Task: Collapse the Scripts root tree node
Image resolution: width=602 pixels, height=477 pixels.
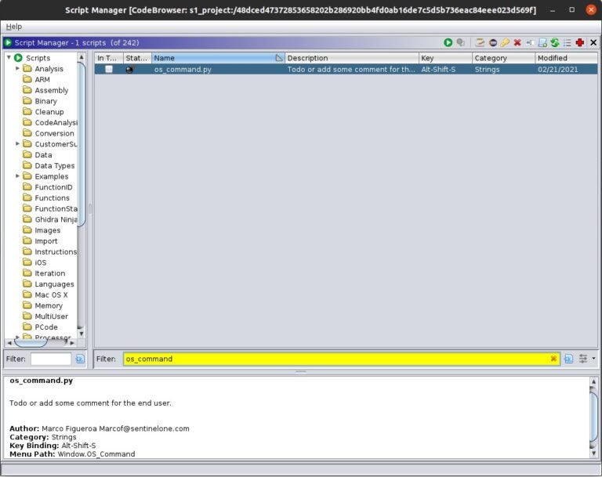Action: (x=9, y=58)
